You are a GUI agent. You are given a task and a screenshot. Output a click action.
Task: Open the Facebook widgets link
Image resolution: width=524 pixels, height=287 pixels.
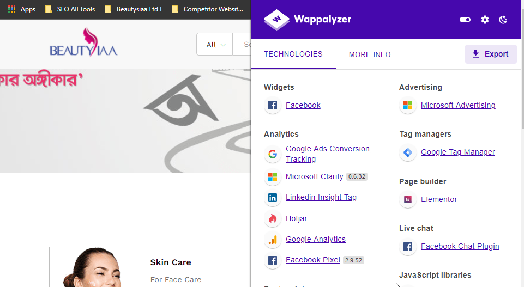pos(303,105)
